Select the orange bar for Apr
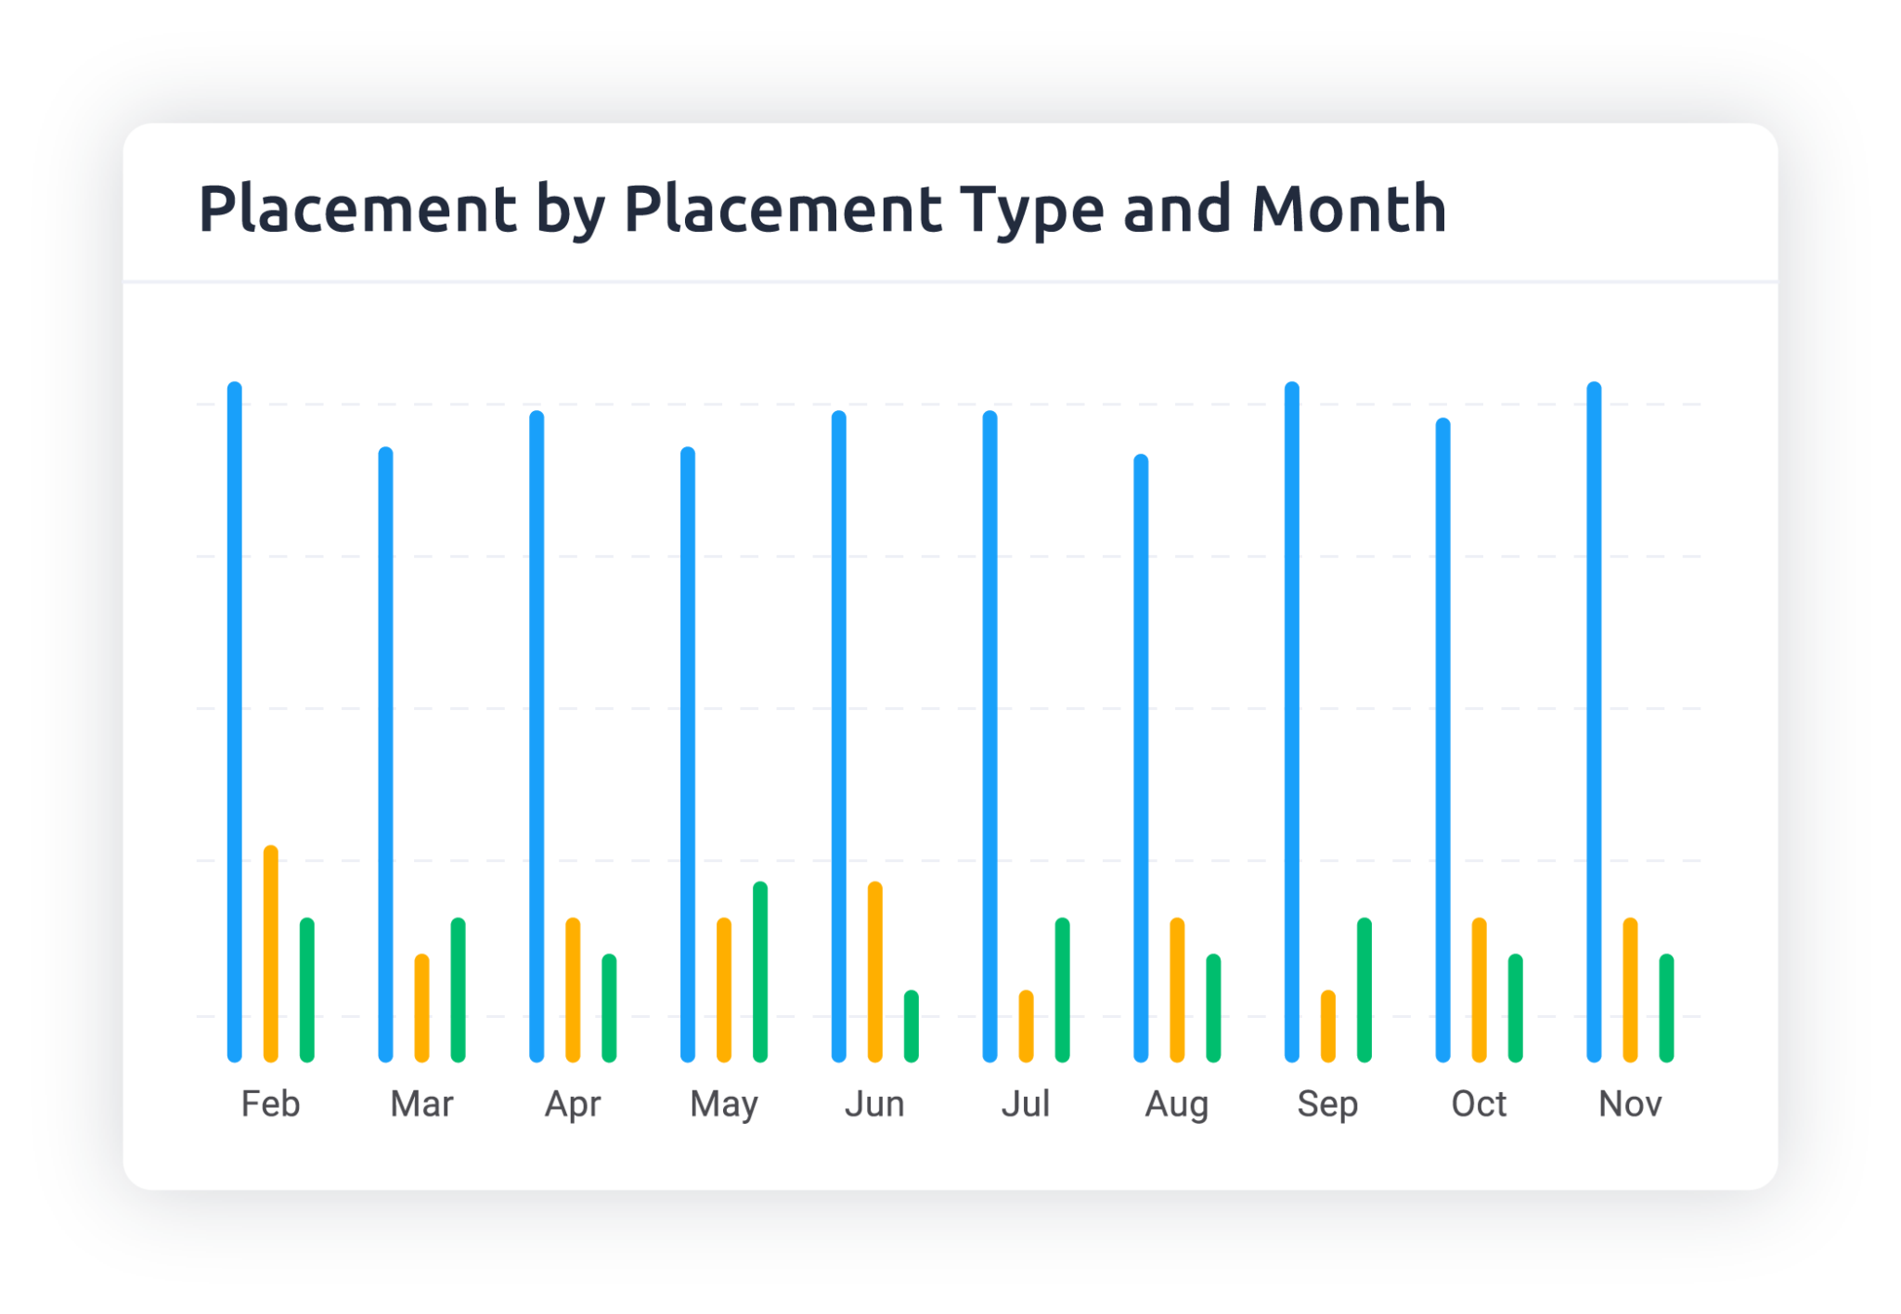The image size is (1901, 1314). point(574,989)
